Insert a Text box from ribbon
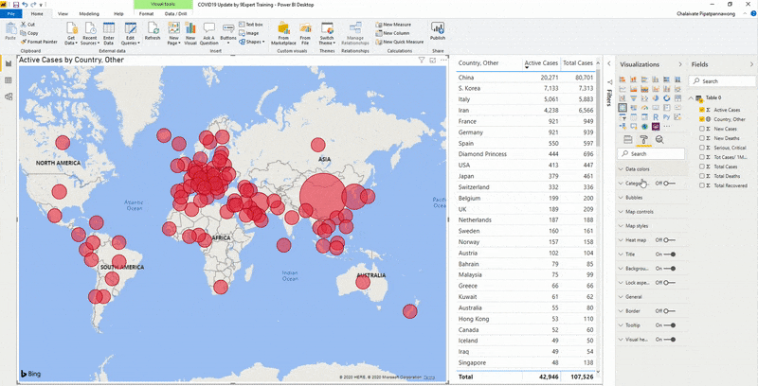Viewport: 758px width, 386px height. click(x=251, y=25)
